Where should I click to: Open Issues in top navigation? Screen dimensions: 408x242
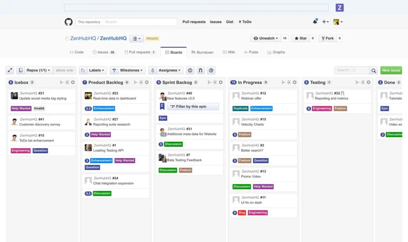(x=216, y=22)
